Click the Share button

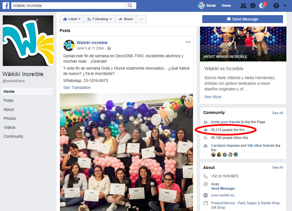pos(125,19)
